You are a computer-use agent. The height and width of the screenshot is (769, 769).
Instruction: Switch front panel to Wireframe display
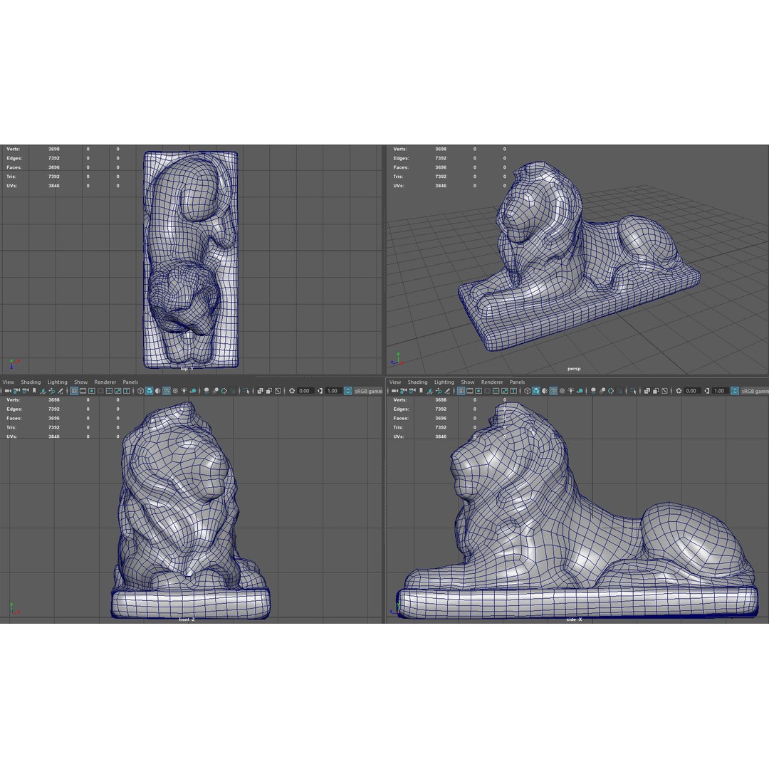pos(141,391)
